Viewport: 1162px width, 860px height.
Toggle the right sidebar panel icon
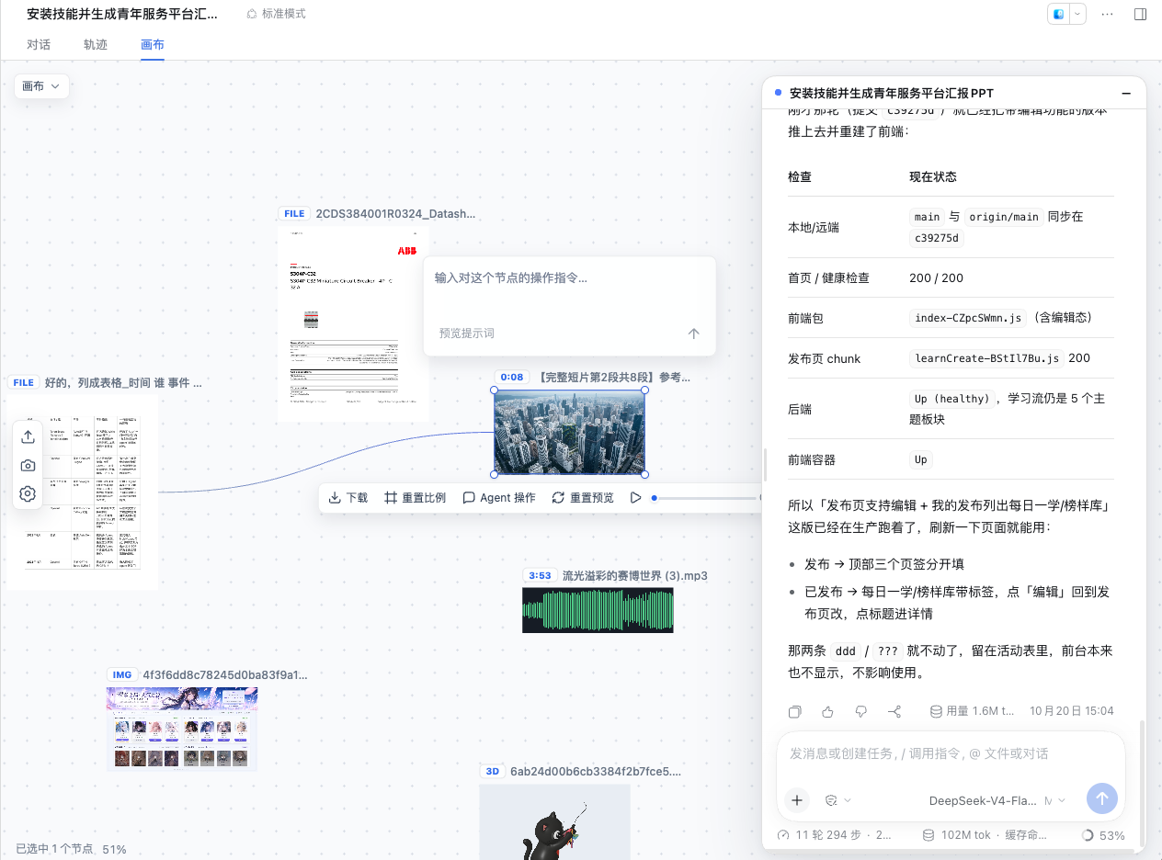(x=1140, y=14)
